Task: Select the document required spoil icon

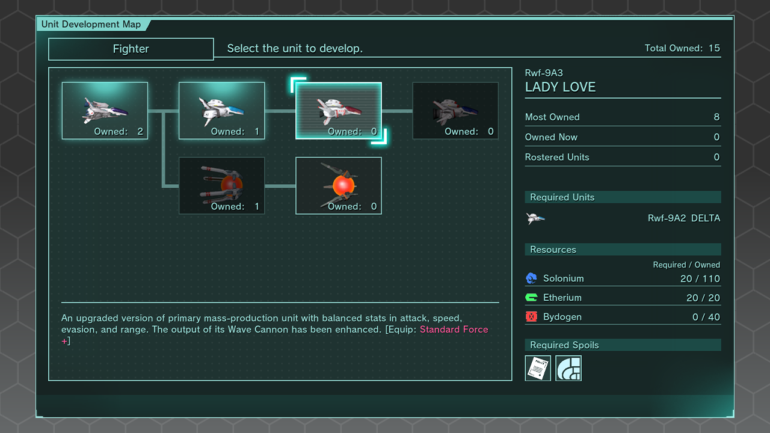Action: 538,368
